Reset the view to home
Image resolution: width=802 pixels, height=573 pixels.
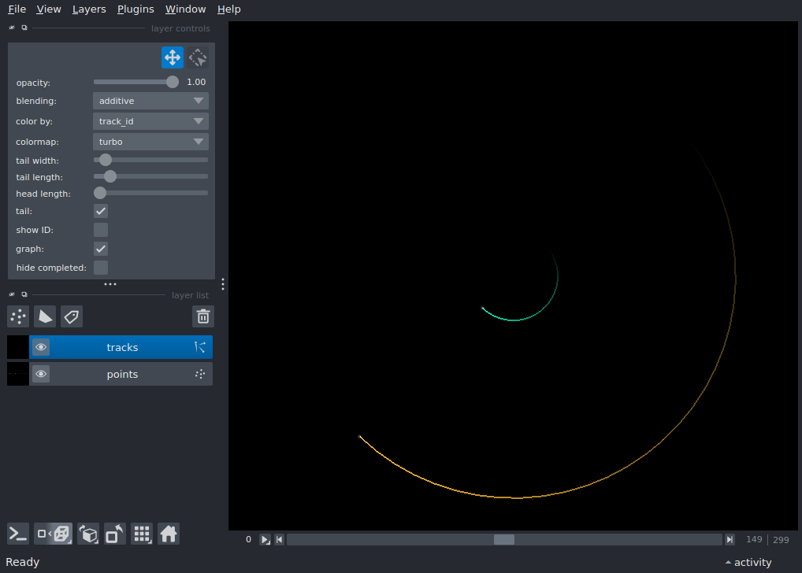click(x=169, y=533)
